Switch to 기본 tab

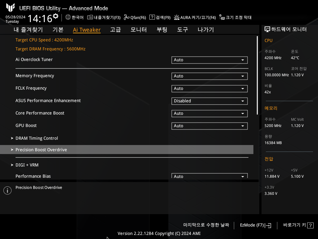coord(58,30)
